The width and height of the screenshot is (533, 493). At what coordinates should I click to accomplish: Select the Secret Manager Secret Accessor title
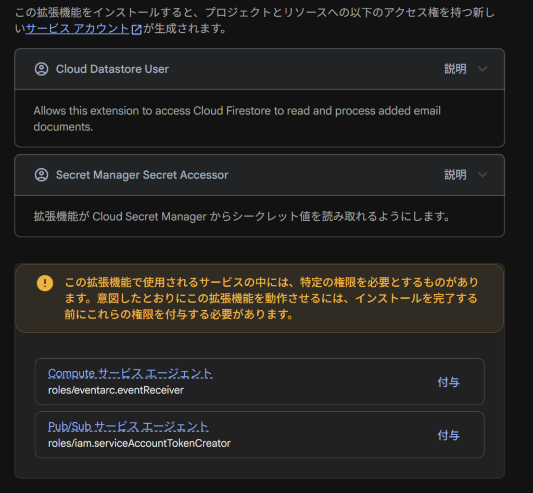142,175
